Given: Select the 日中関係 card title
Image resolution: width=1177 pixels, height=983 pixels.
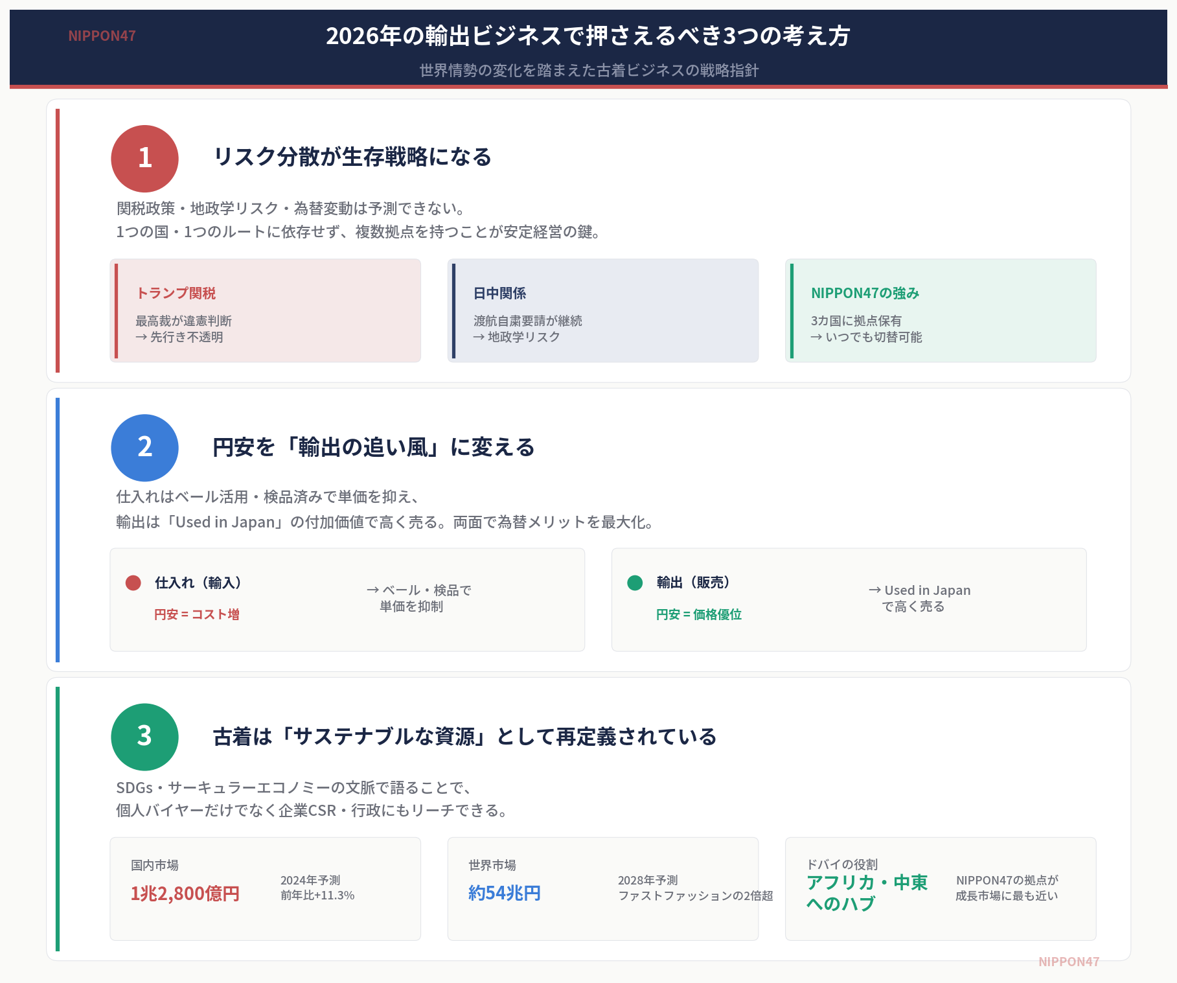Looking at the screenshot, I should pyautogui.click(x=499, y=293).
